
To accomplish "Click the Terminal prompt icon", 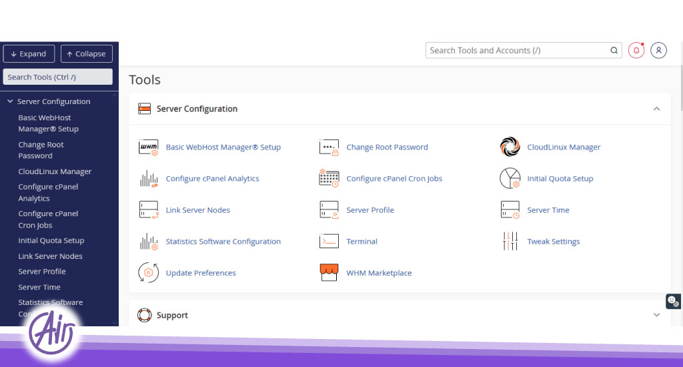I will coord(329,241).
